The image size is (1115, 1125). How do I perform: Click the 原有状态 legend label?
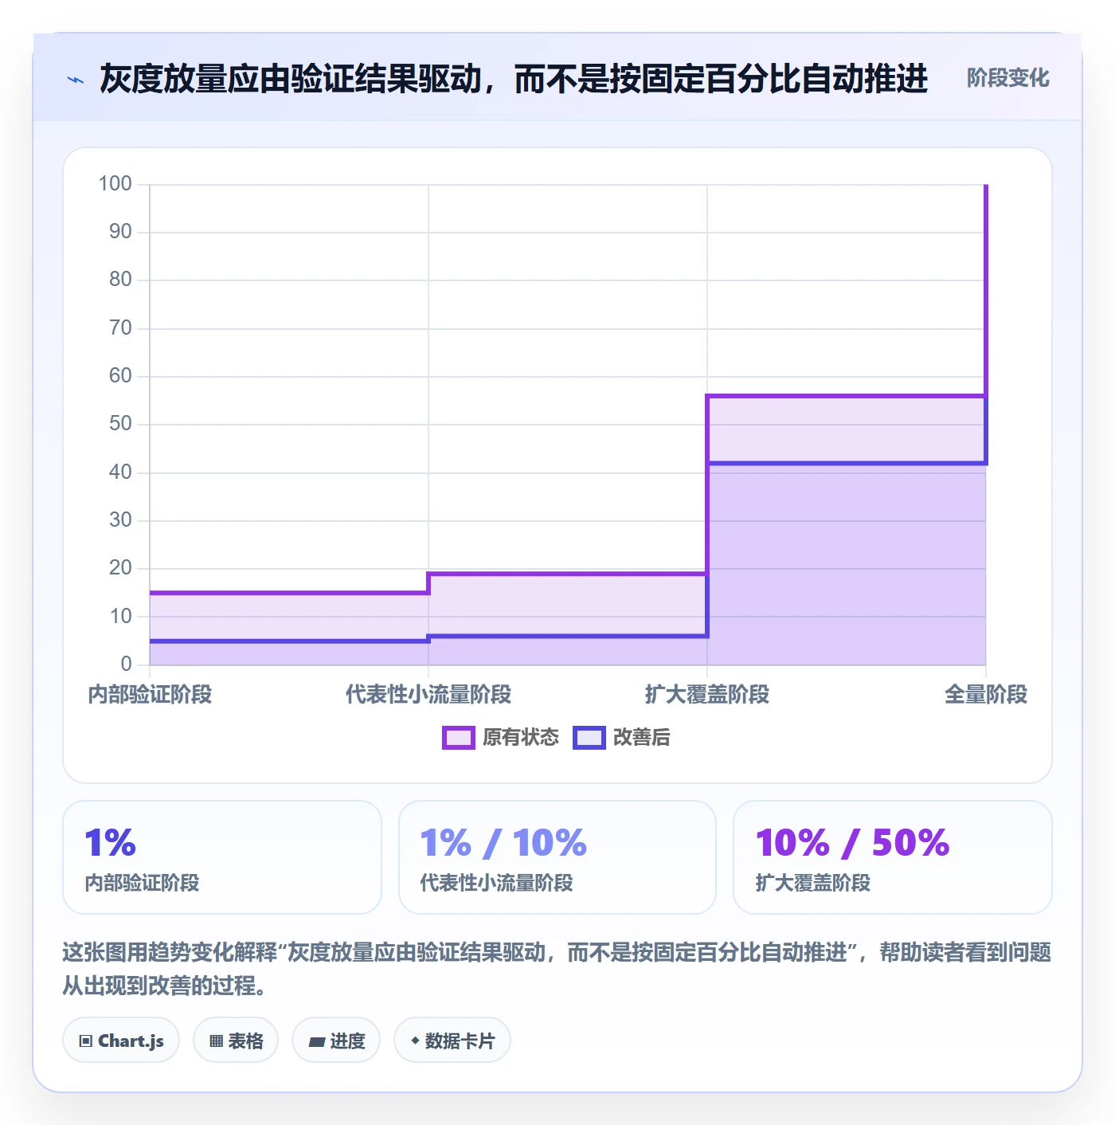521,738
